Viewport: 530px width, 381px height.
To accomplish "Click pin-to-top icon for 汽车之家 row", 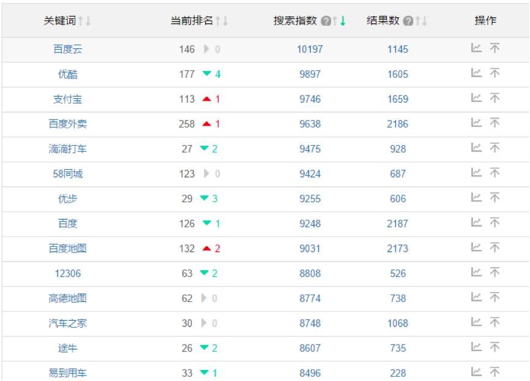I will (495, 322).
